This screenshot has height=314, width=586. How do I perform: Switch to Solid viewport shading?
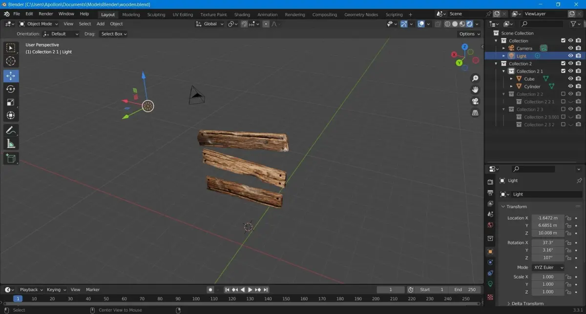tap(455, 24)
